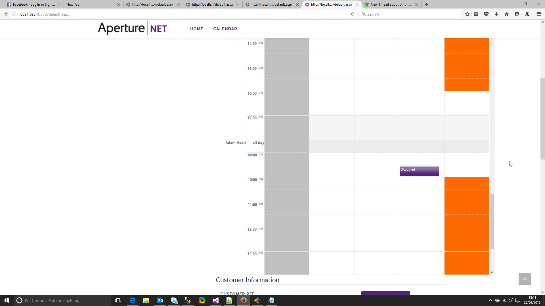Viewport: 545px width, 306px height.
Task: Click the OneNote clipper icon
Action: tap(527, 14)
